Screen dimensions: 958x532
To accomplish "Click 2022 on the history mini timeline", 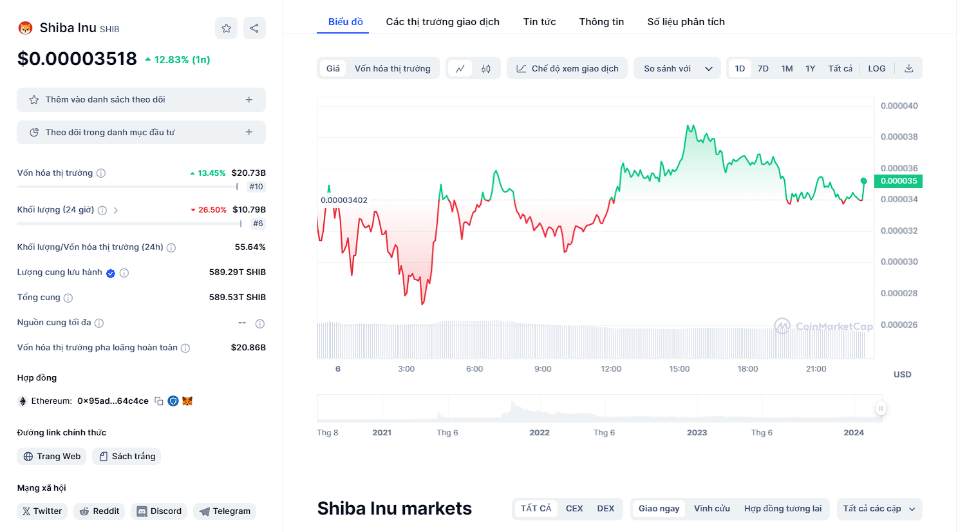I will click(540, 433).
